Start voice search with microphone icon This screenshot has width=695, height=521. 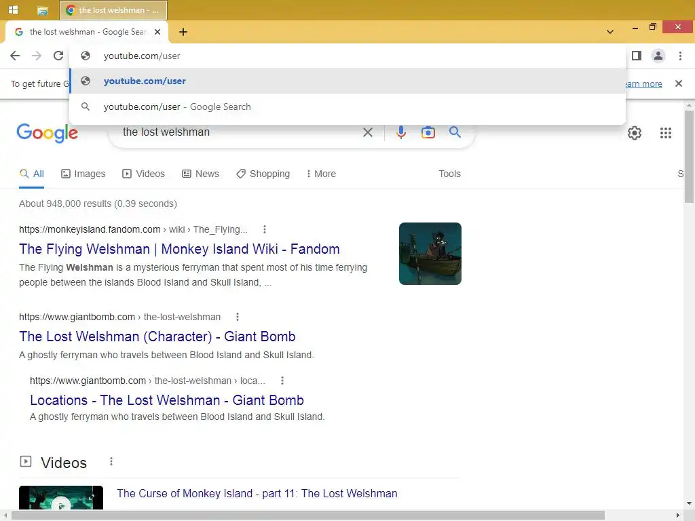click(x=400, y=132)
